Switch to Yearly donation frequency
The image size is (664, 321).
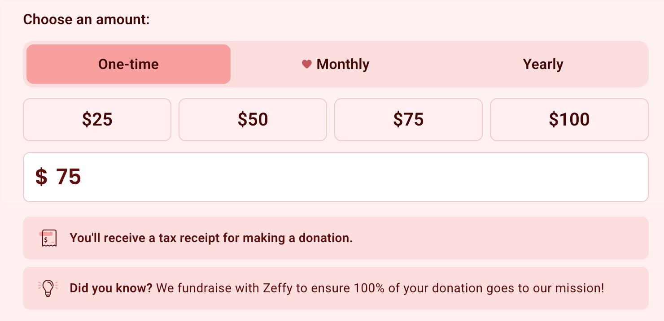point(543,64)
